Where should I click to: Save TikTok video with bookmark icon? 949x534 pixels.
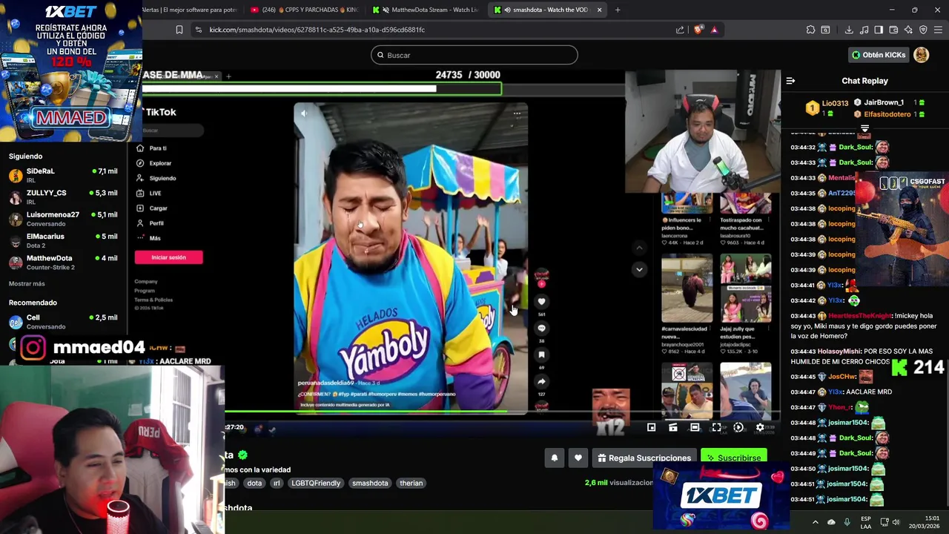[x=541, y=355]
